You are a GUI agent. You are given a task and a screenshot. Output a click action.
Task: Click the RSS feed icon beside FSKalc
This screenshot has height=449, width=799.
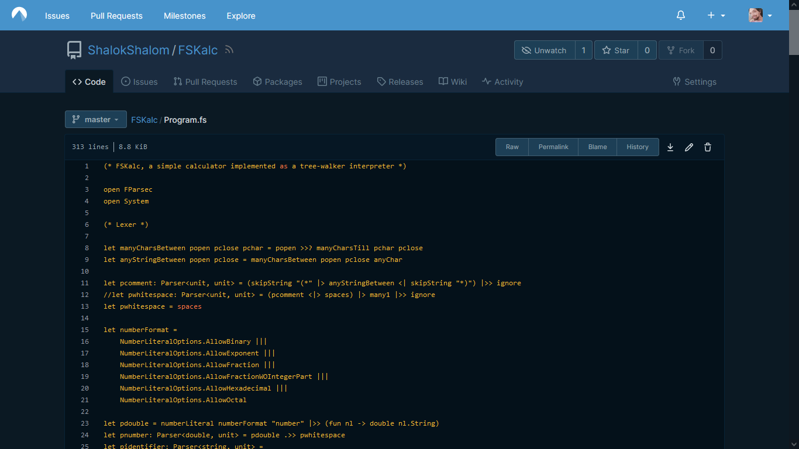point(228,50)
